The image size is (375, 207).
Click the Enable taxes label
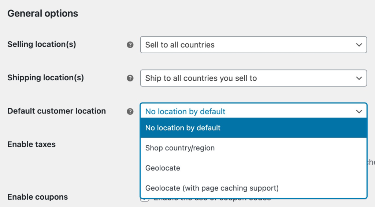(x=31, y=144)
